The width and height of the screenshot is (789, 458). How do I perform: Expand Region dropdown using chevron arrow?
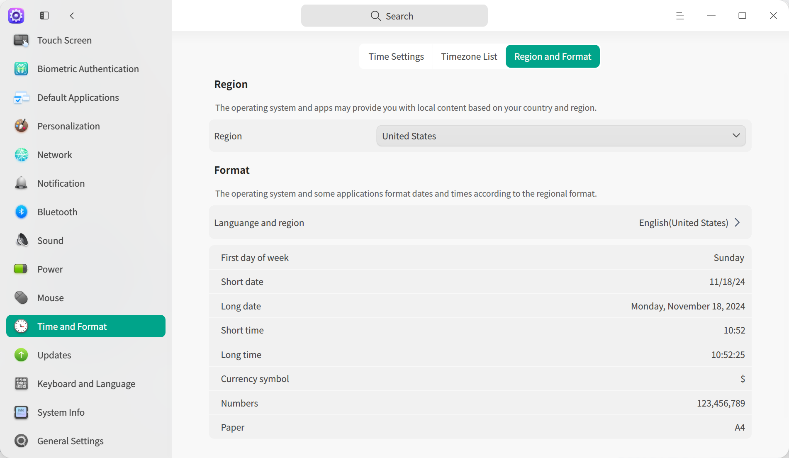pyautogui.click(x=736, y=136)
